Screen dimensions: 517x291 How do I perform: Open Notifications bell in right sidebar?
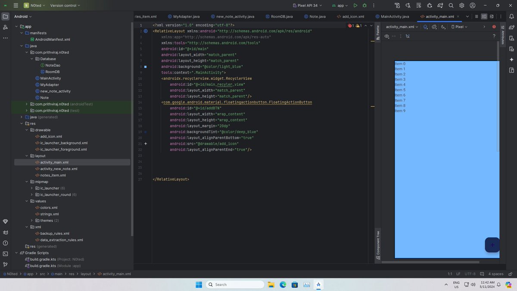click(x=511, y=16)
